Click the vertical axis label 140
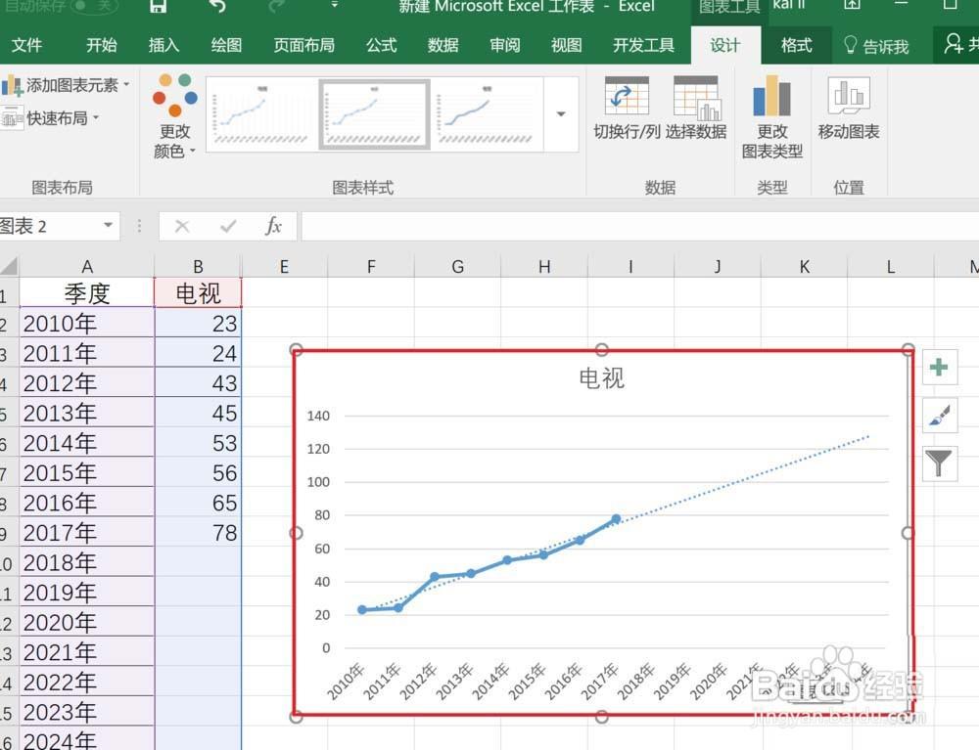 click(318, 416)
